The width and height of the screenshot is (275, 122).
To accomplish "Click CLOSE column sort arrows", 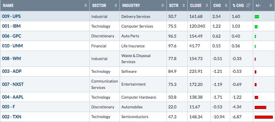I will point(207,5).
